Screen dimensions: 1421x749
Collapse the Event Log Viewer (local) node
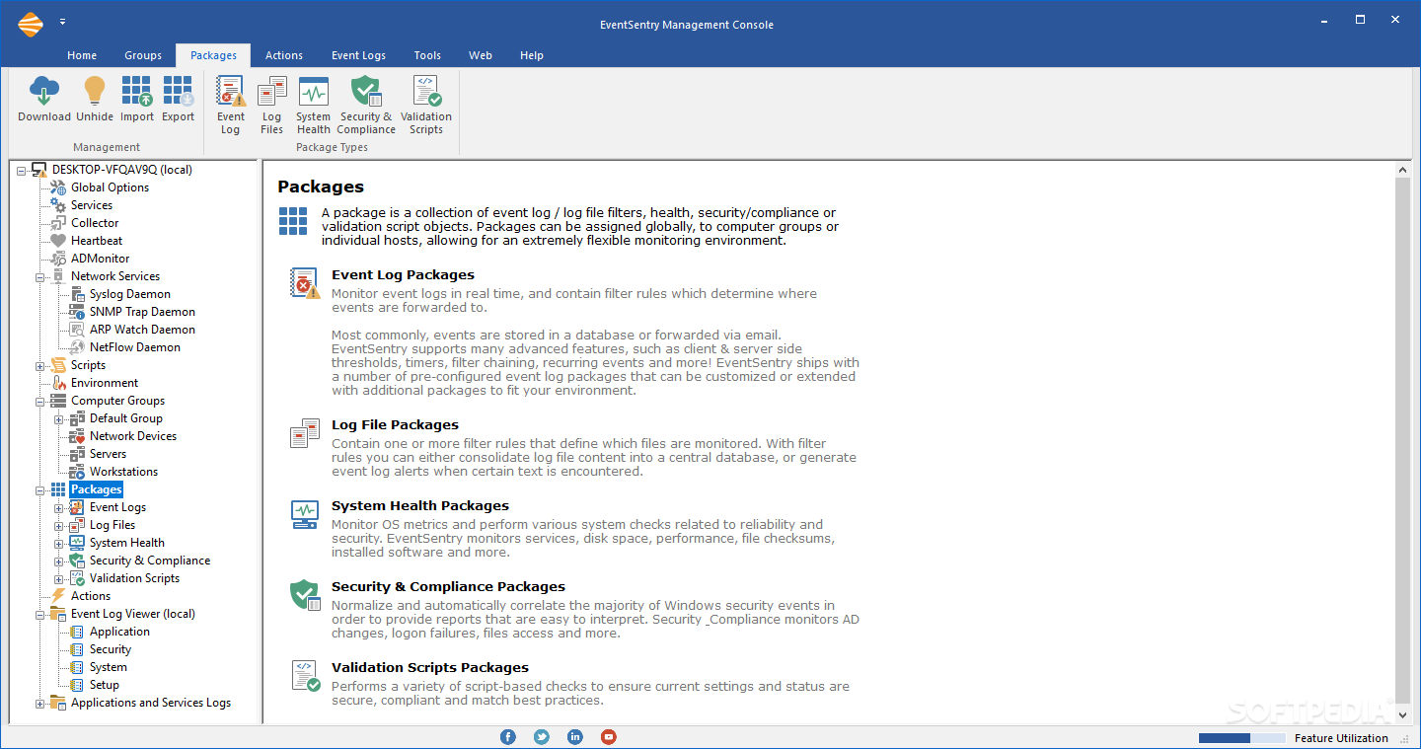point(40,614)
